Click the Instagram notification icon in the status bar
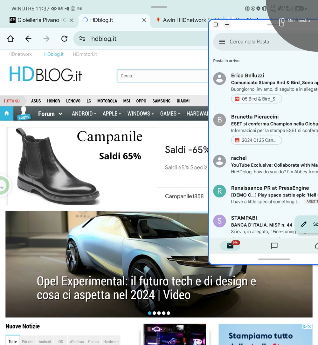The height and width of the screenshot is (345, 318). click(73, 9)
